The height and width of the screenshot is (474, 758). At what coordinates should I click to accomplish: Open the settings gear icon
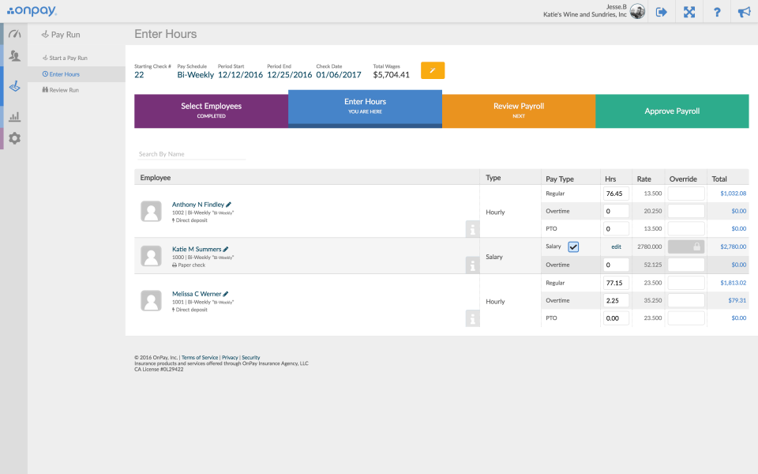click(15, 138)
